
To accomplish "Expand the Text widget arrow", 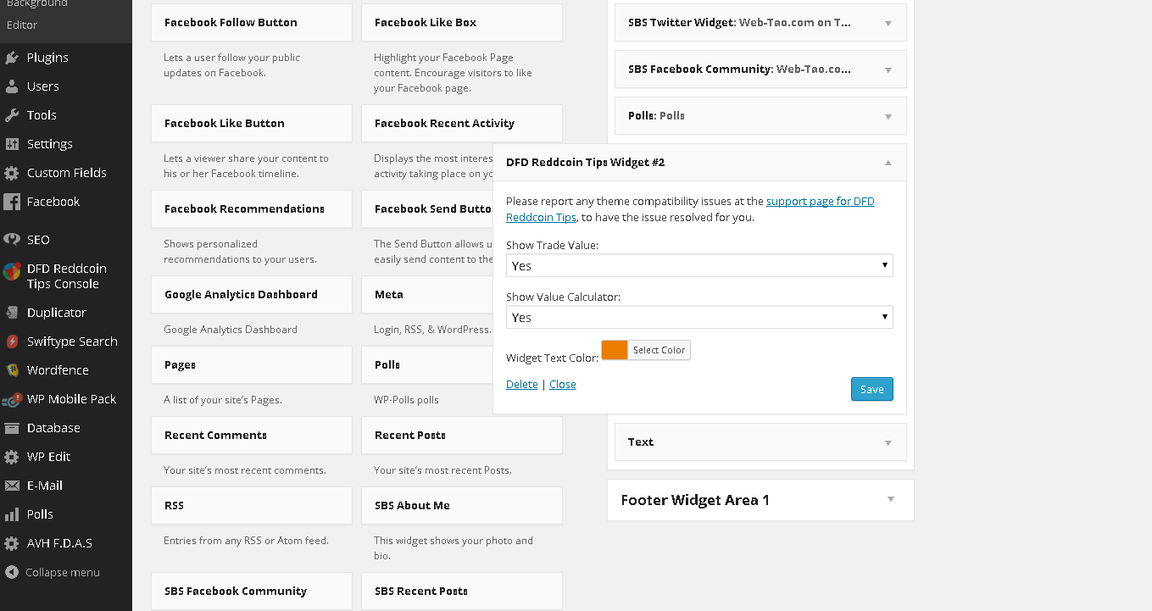I will 888,442.
